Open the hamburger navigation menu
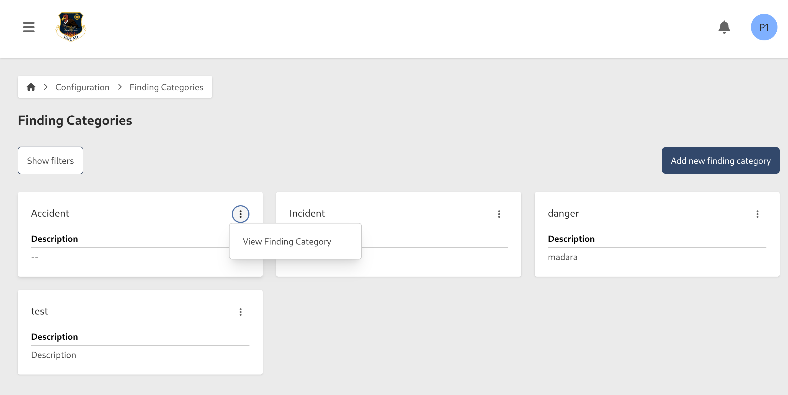Image resolution: width=788 pixels, height=395 pixels. click(x=28, y=27)
